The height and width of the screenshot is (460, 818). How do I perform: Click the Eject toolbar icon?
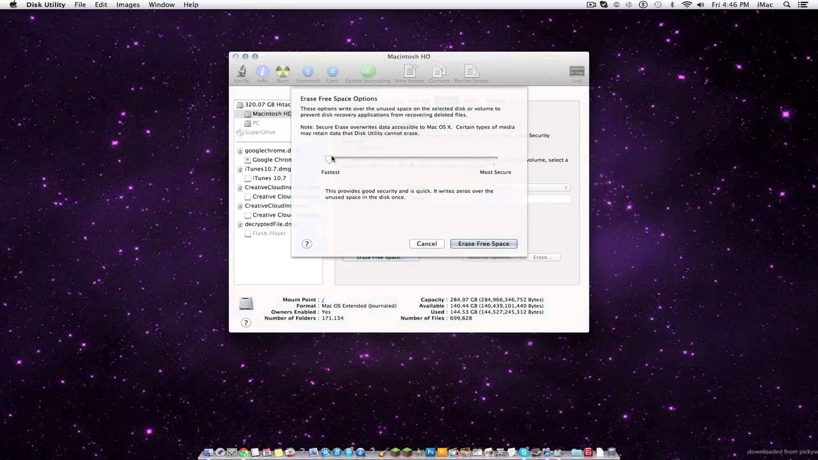(x=332, y=72)
